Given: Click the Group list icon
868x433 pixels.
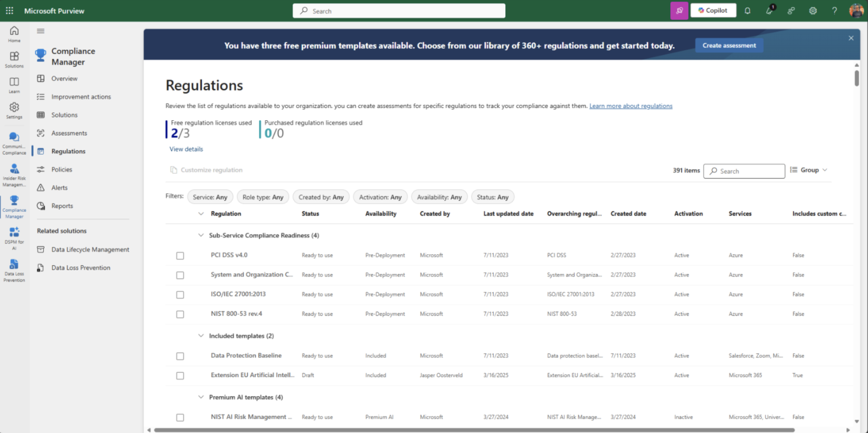Looking at the screenshot, I should pos(794,170).
